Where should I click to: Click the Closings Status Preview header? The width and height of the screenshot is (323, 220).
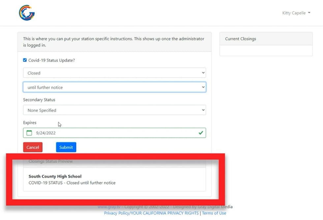(x=51, y=161)
